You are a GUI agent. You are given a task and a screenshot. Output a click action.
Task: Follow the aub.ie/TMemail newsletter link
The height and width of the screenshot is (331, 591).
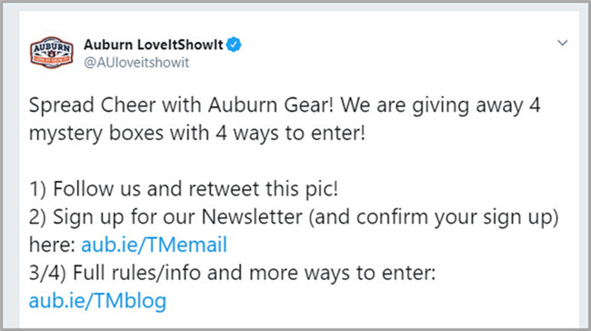click(155, 245)
